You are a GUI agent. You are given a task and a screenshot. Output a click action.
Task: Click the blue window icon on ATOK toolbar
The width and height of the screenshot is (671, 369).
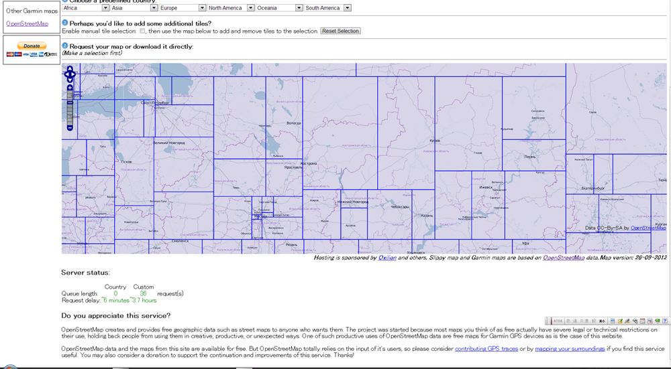(x=613, y=321)
